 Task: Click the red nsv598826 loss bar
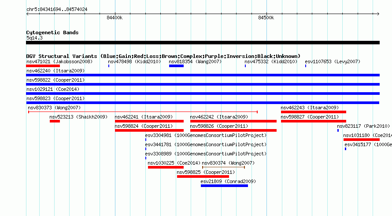click(233, 130)
